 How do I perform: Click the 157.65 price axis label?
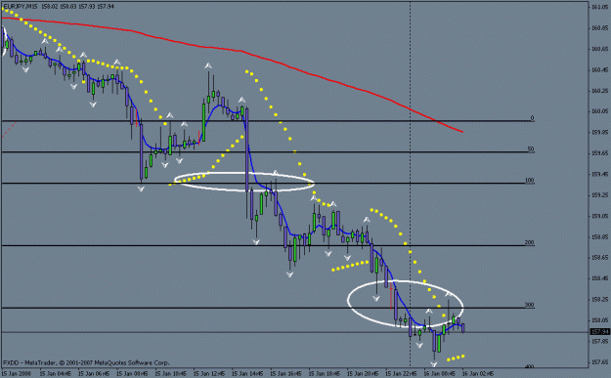pyautogui.click(x=600, y=362)
